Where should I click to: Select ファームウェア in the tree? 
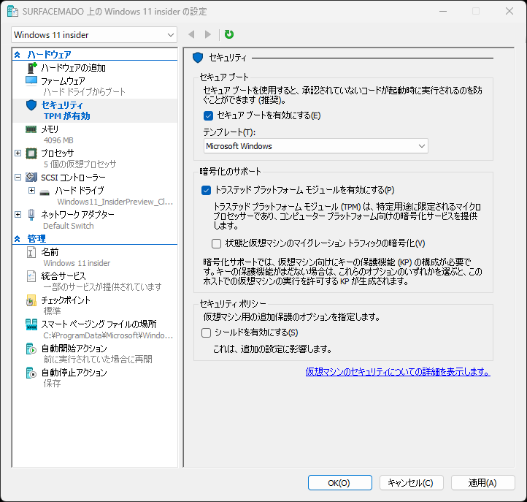63,81
